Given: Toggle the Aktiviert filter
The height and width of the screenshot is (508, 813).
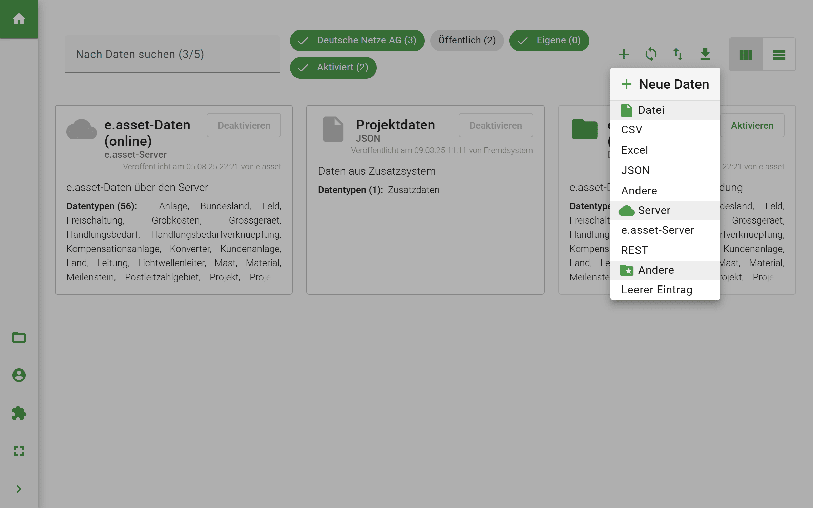Looking at the screenshot, I should tap(333, 67).
